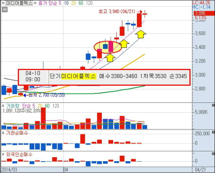Close the volume panel with its corner button

click(x=213, y=105)
